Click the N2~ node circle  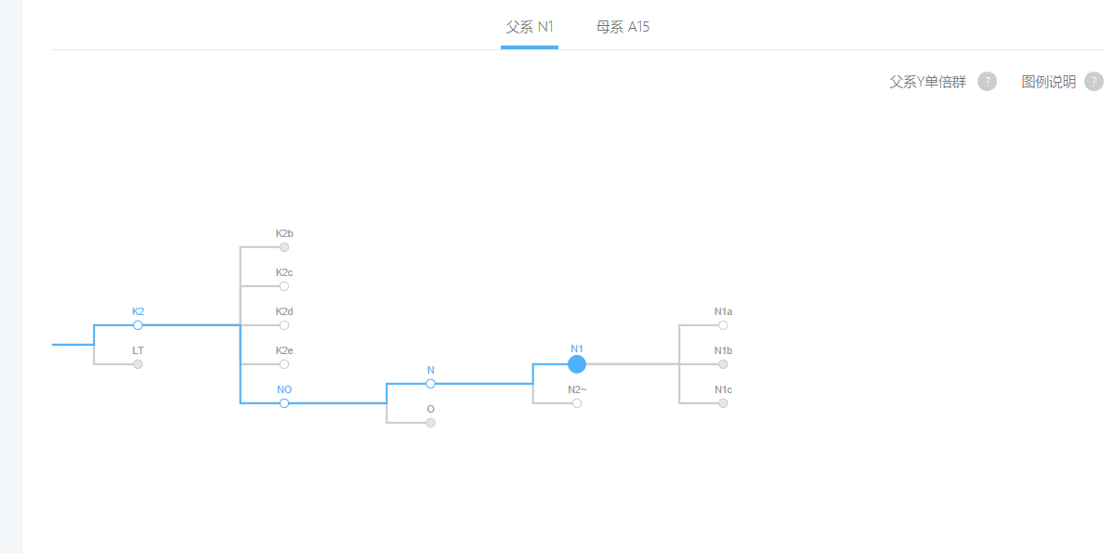click(577, 403)
